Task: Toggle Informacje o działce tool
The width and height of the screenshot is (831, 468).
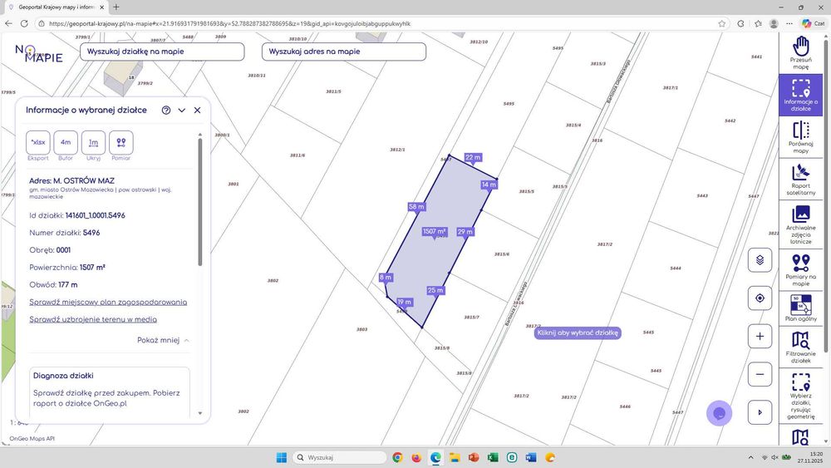Action: click(x=800, y=95)
